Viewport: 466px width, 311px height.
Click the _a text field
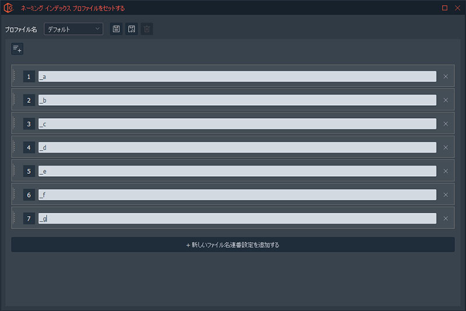pos(237,76)
